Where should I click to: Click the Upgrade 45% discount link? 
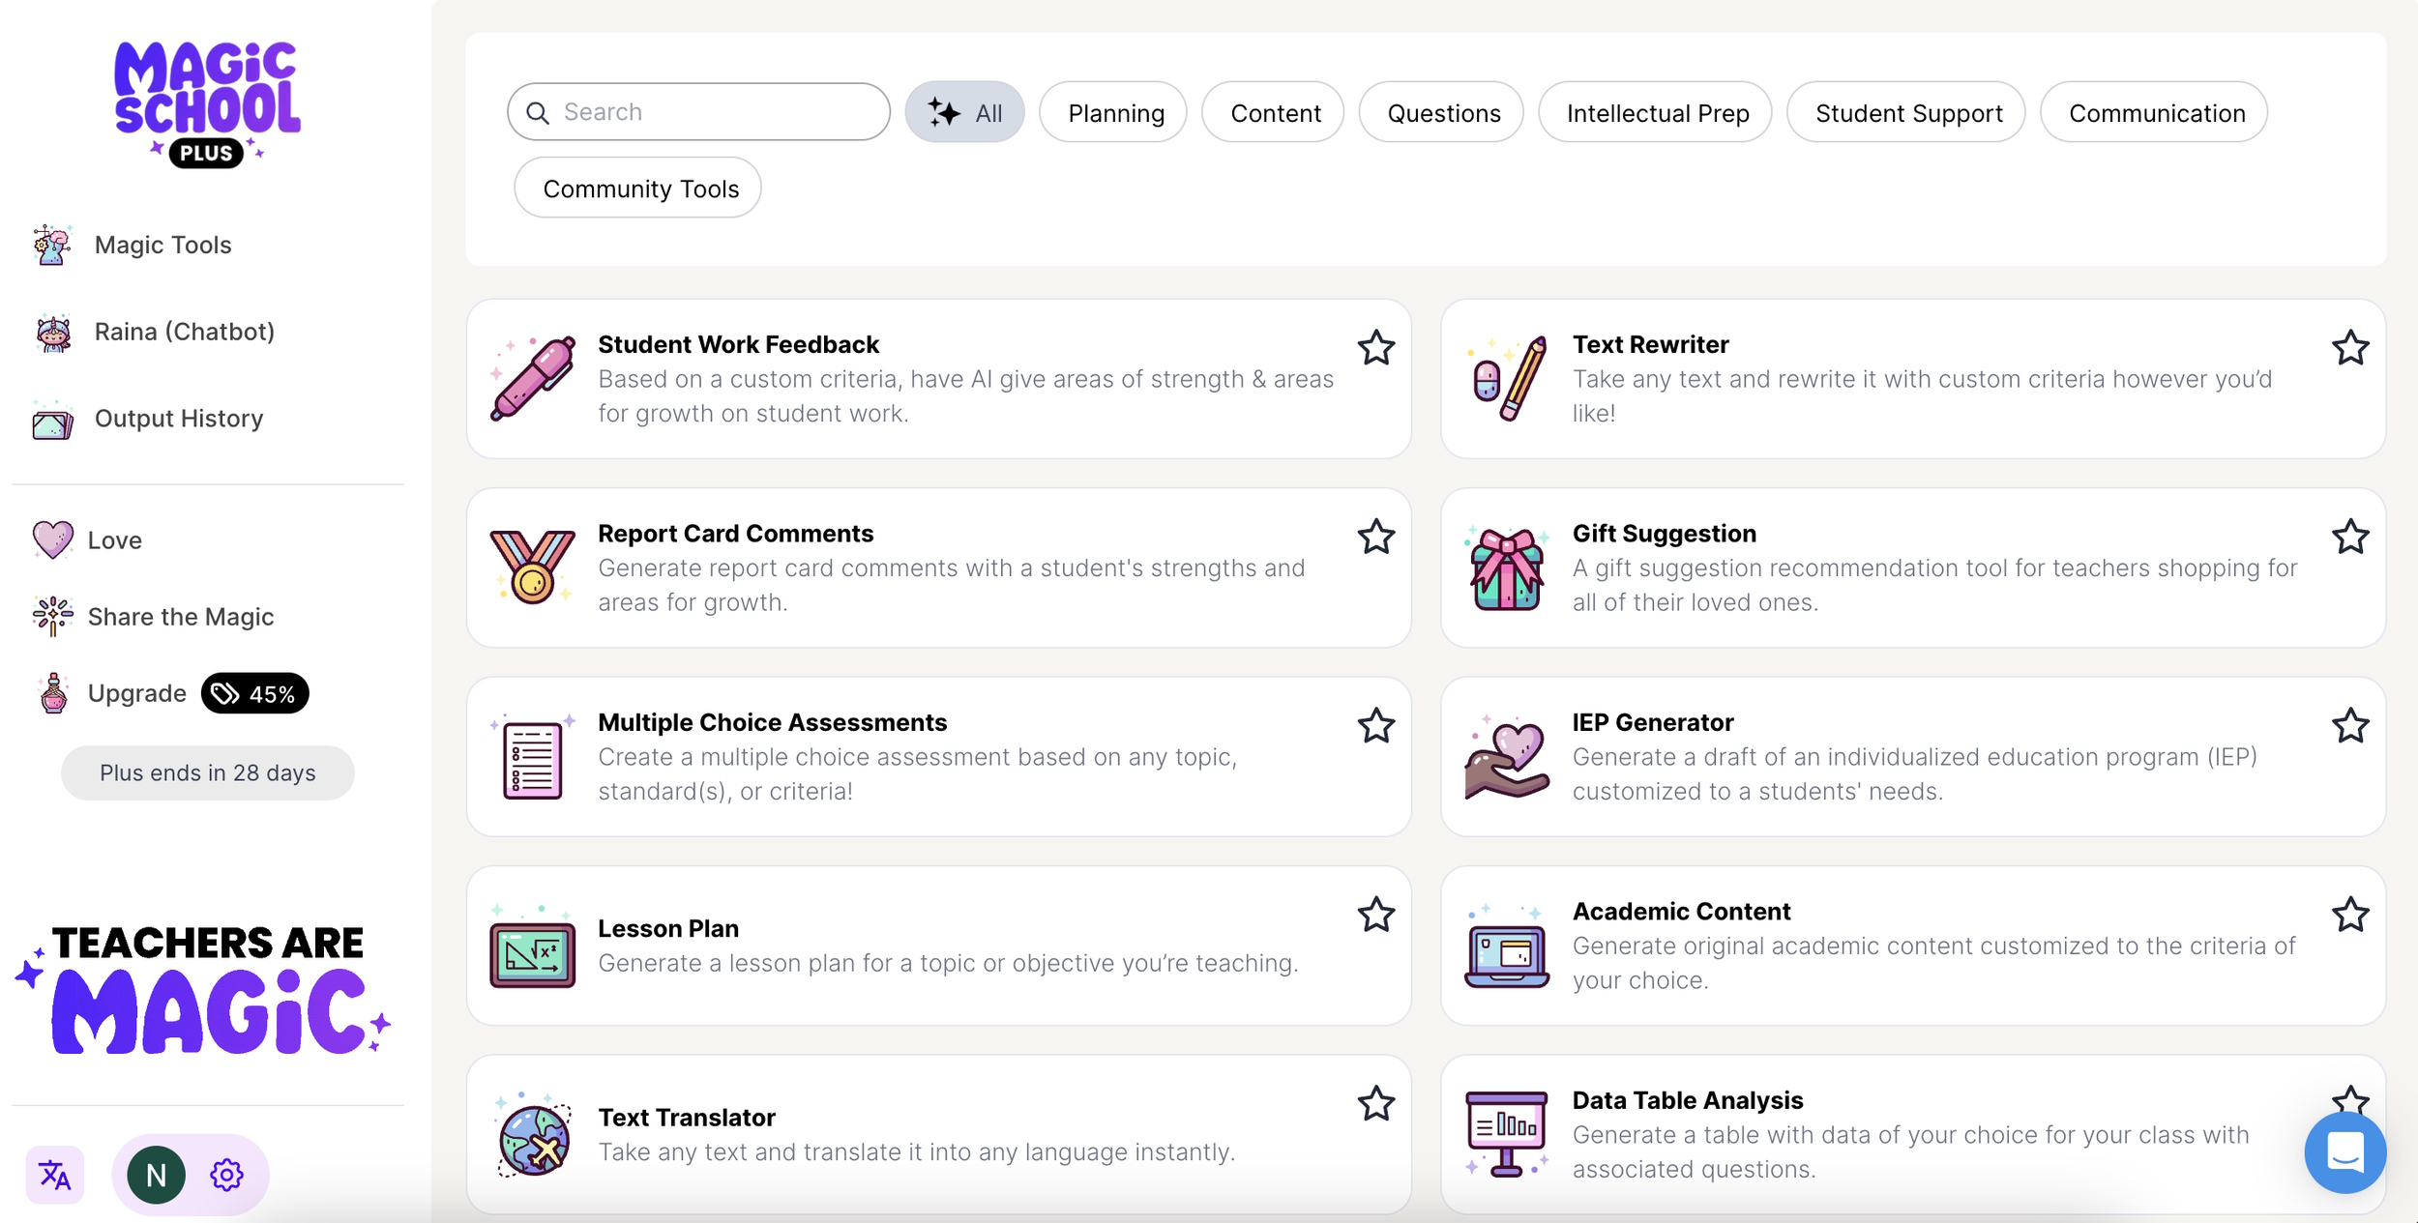169,693
